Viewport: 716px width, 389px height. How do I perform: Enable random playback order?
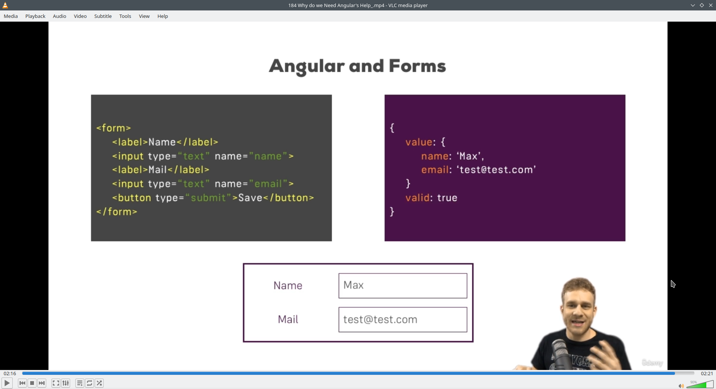coord(99,383)
